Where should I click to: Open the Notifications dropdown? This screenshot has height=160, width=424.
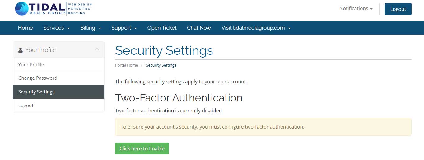click(x=356, y=9)
